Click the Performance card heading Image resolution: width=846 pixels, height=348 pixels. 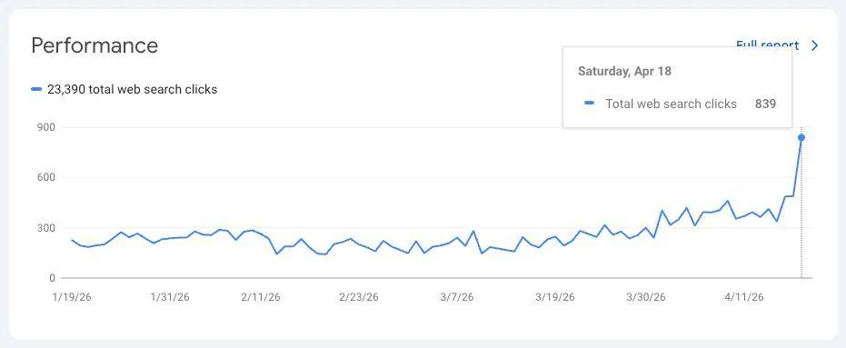95,45
